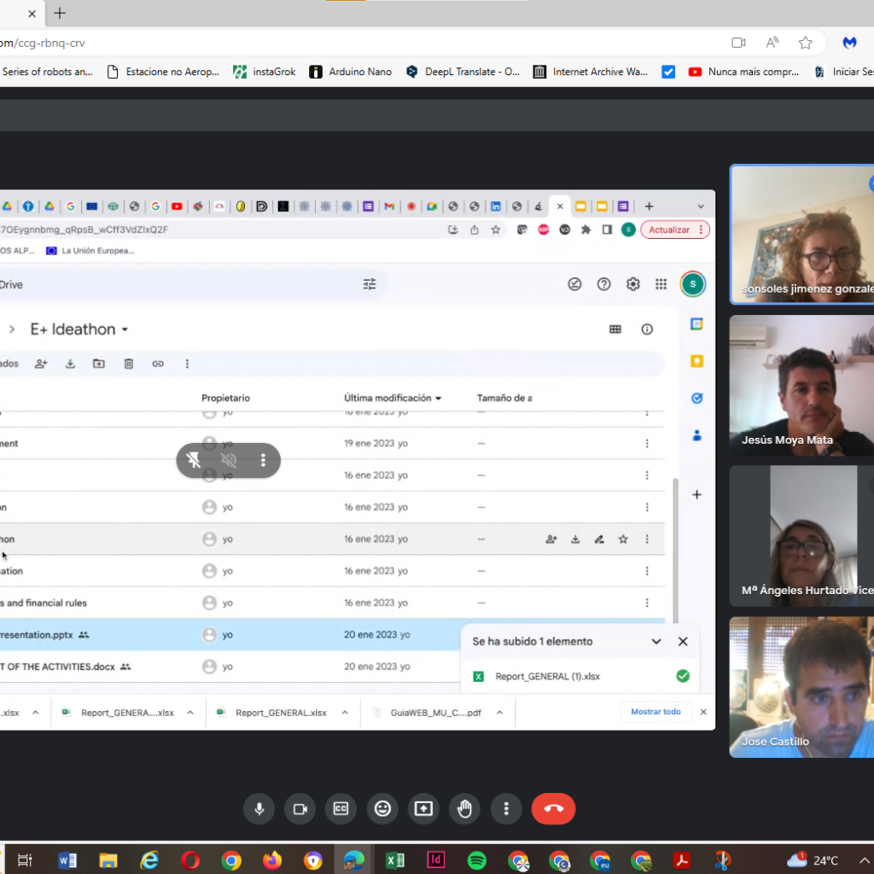Toggle the microphone on or off
The width and height of the screenshot is (874, 874).
tap(259, 809)
